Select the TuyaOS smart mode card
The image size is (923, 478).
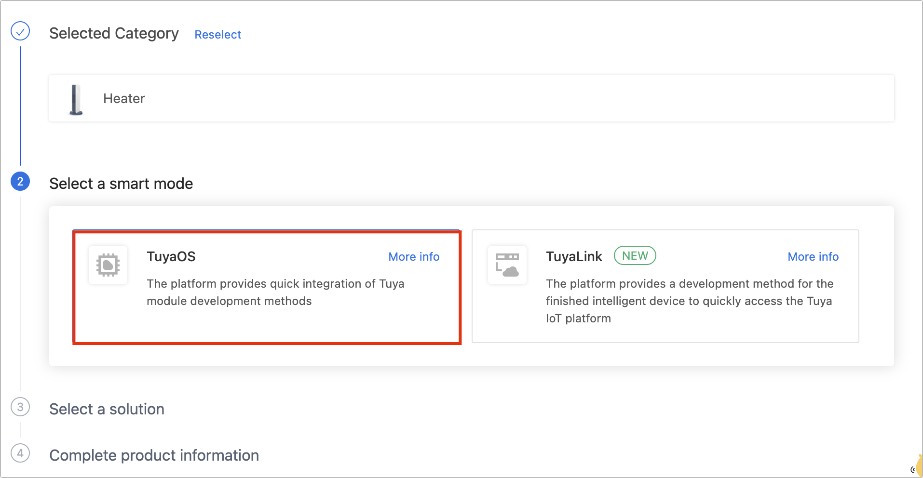[267, 287]
